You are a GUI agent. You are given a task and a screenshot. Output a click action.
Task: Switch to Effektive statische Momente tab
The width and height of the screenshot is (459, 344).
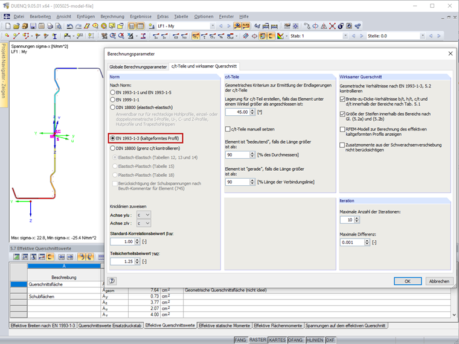(x=224, y=325)
